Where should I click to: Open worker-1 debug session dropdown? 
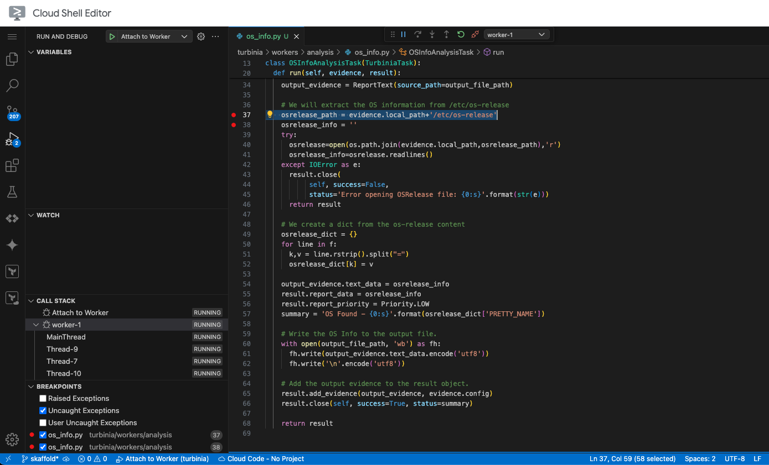[516, 34]
